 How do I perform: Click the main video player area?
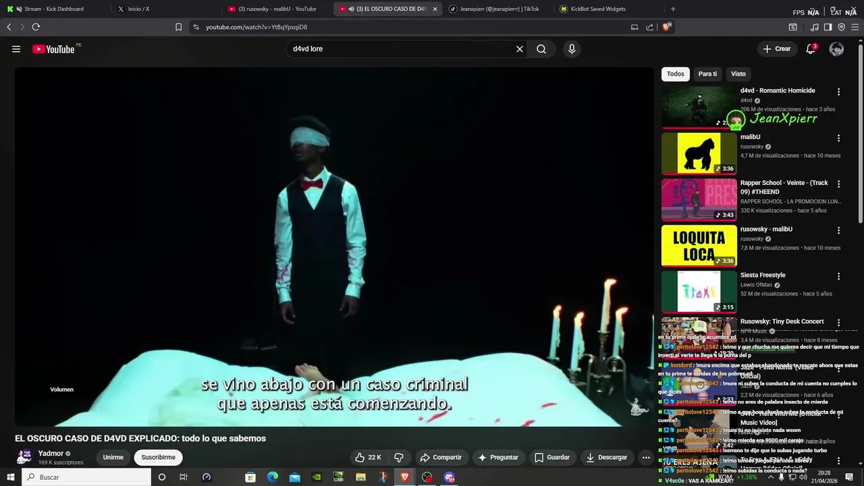pos(334,246)
